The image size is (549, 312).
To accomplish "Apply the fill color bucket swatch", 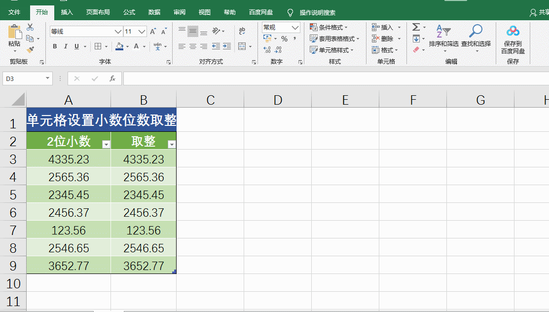I will [119, 46].
